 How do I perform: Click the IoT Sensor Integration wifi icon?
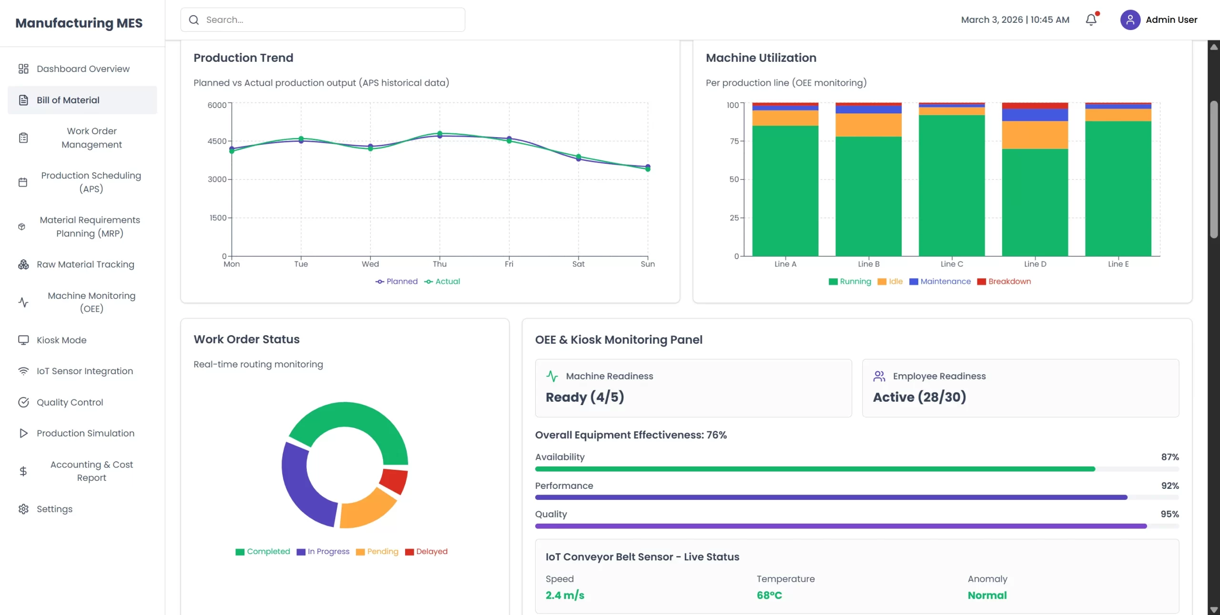click(23, 371)
